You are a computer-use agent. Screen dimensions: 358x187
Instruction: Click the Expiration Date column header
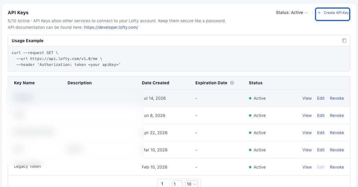(211, 83)
